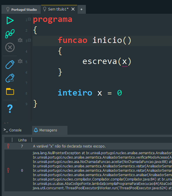Click line number 9 in the gutter

tap(26, 104)
